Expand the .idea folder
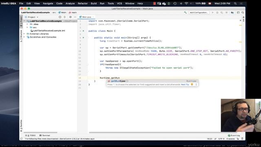The height and width of the screenshot is (147, 261). tap(27, 24)
